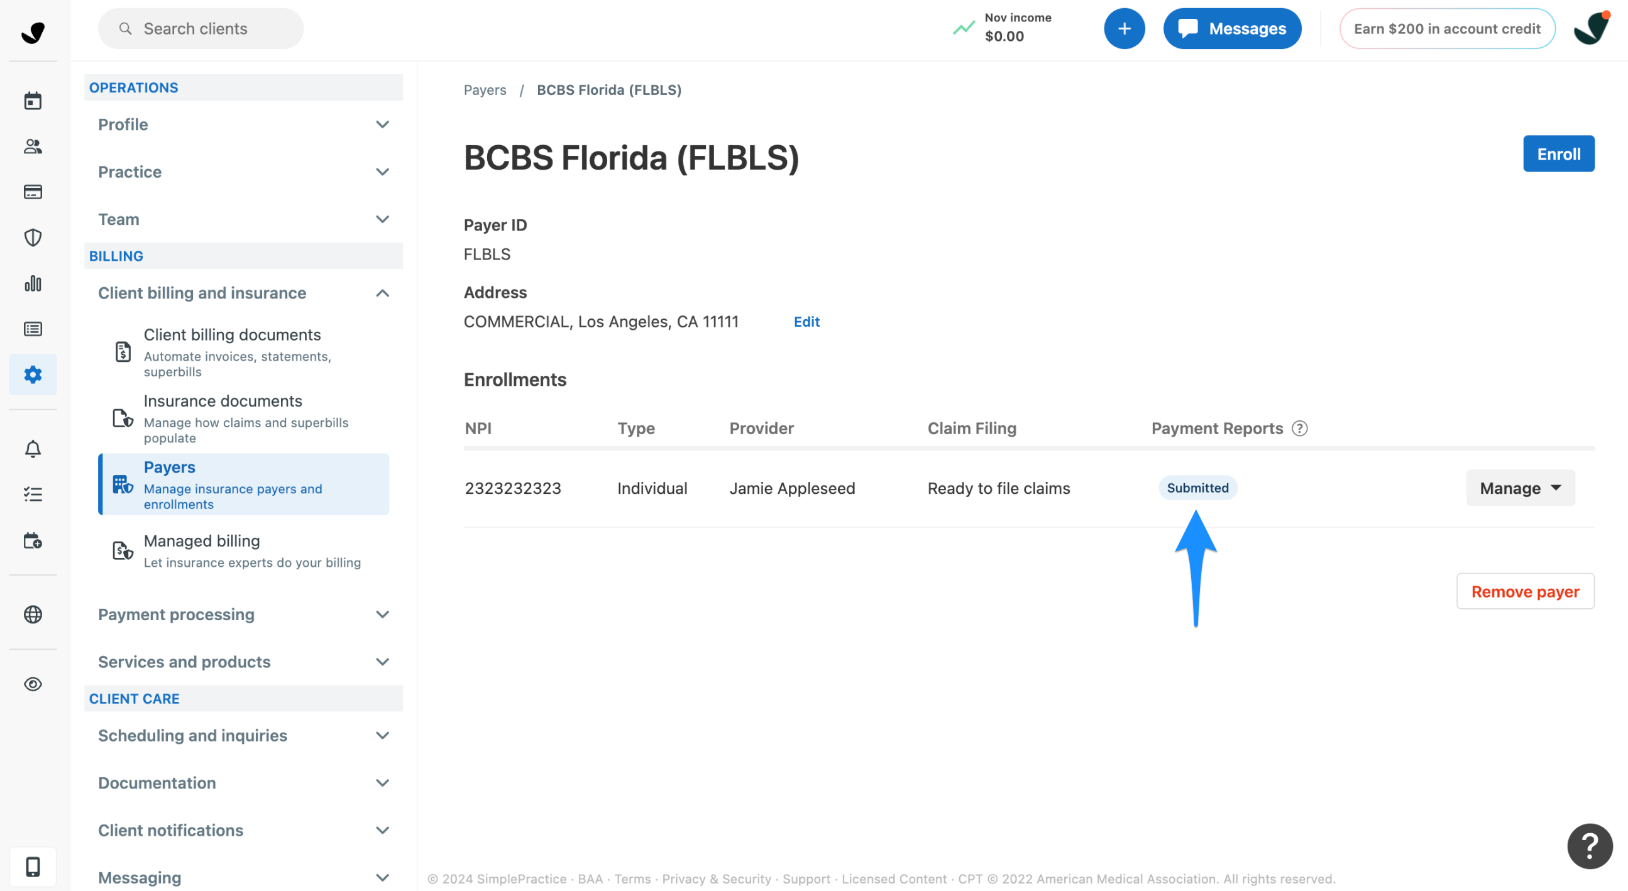Viewport: 1628px width, 891px height.
Task: Click provider name Jamie Appleseed
Action: [792, 488]
